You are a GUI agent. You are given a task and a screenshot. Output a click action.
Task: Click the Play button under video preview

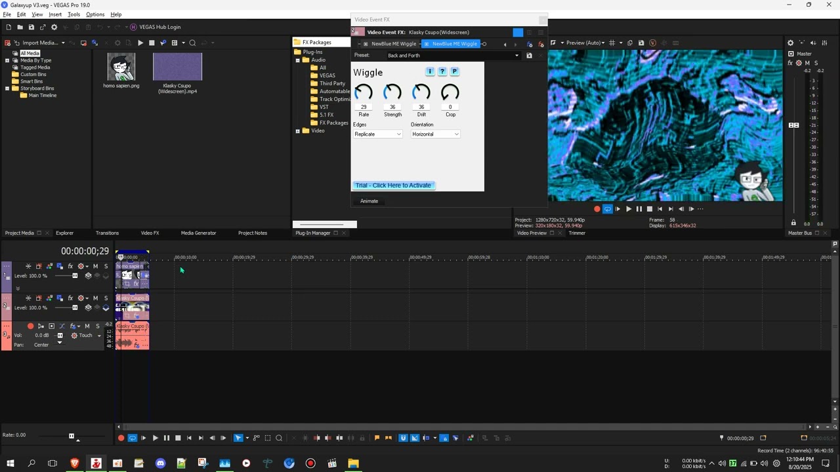coord(629,209)
